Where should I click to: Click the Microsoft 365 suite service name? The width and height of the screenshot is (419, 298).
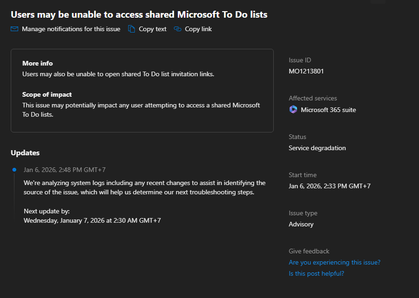[328, 110]
